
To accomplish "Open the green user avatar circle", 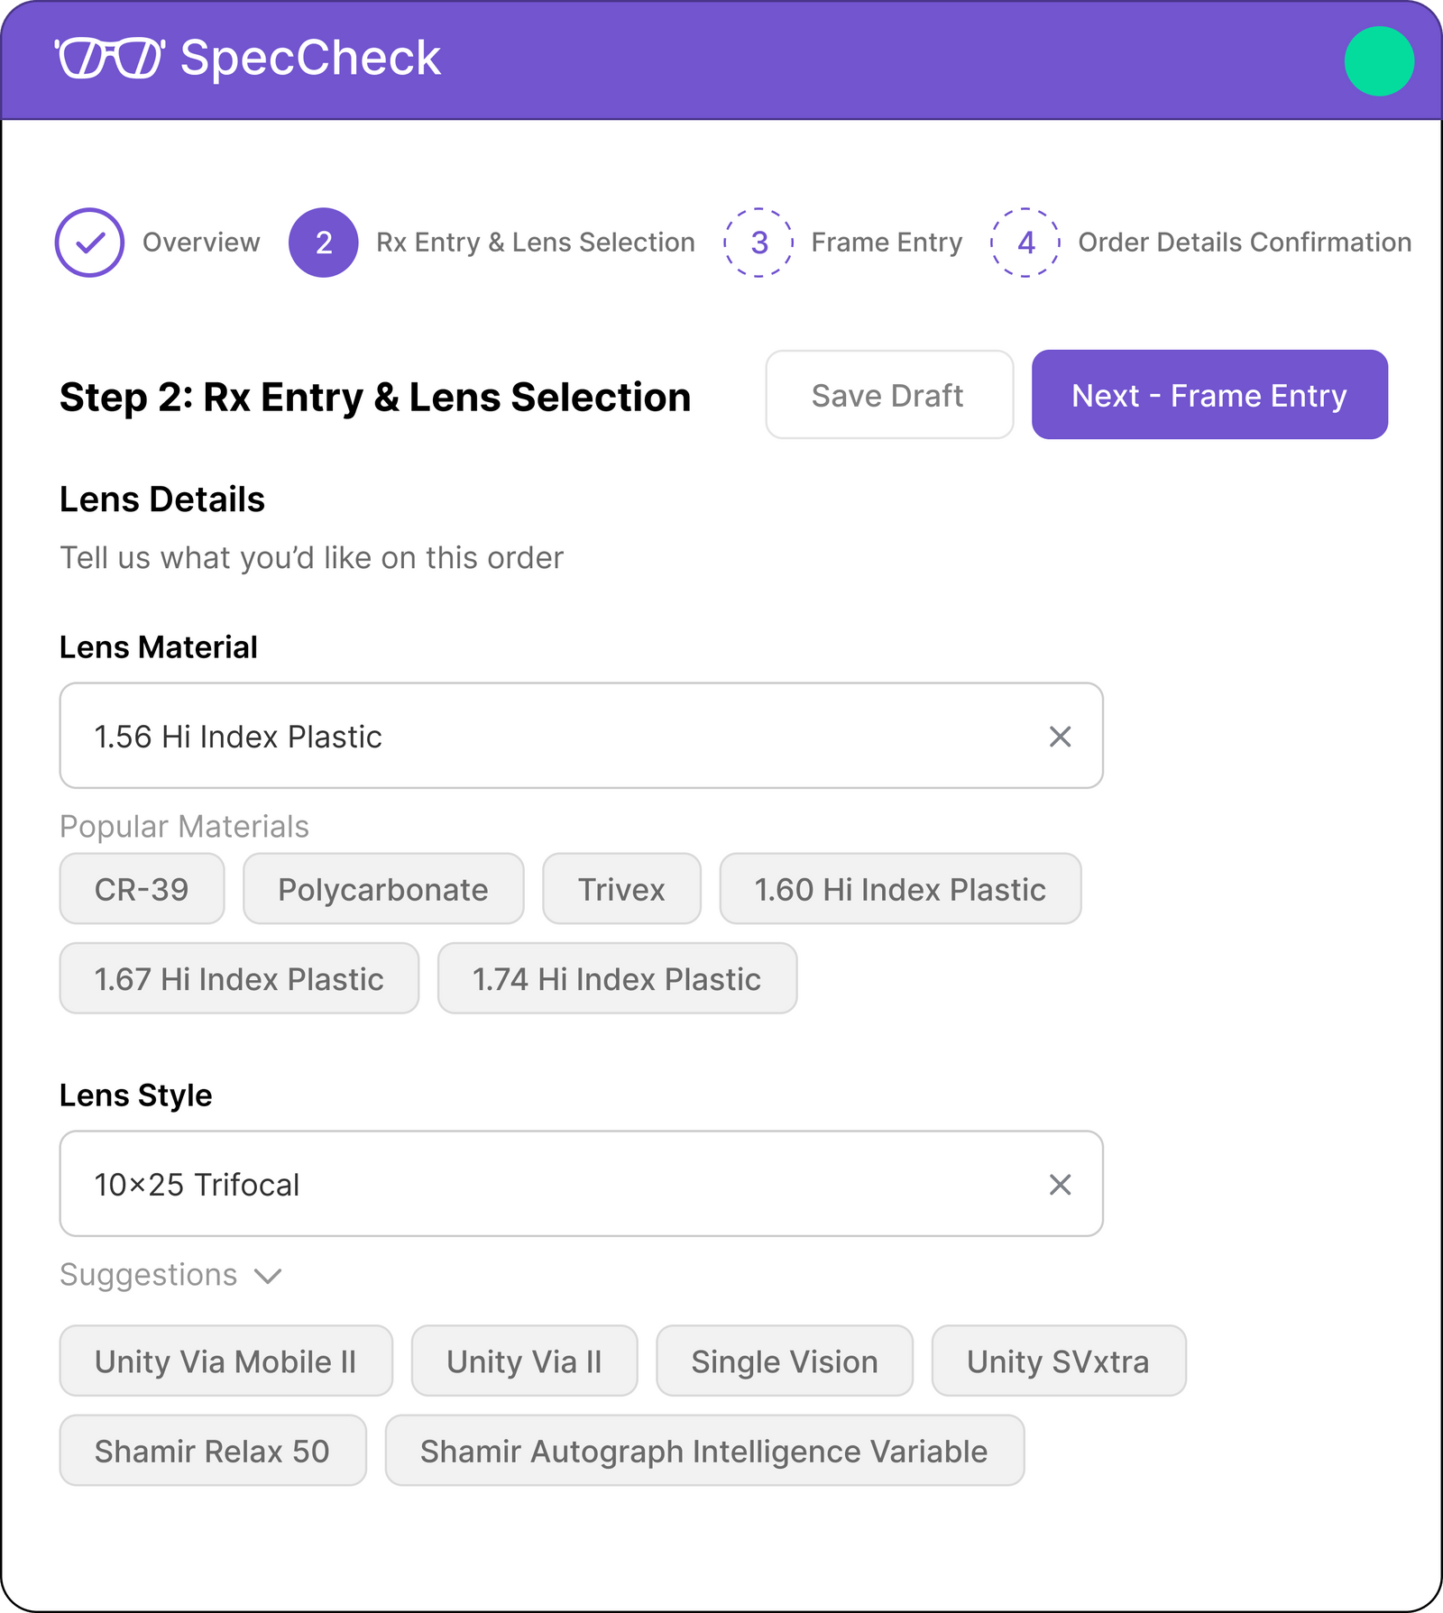I will tap(1378, 61).
